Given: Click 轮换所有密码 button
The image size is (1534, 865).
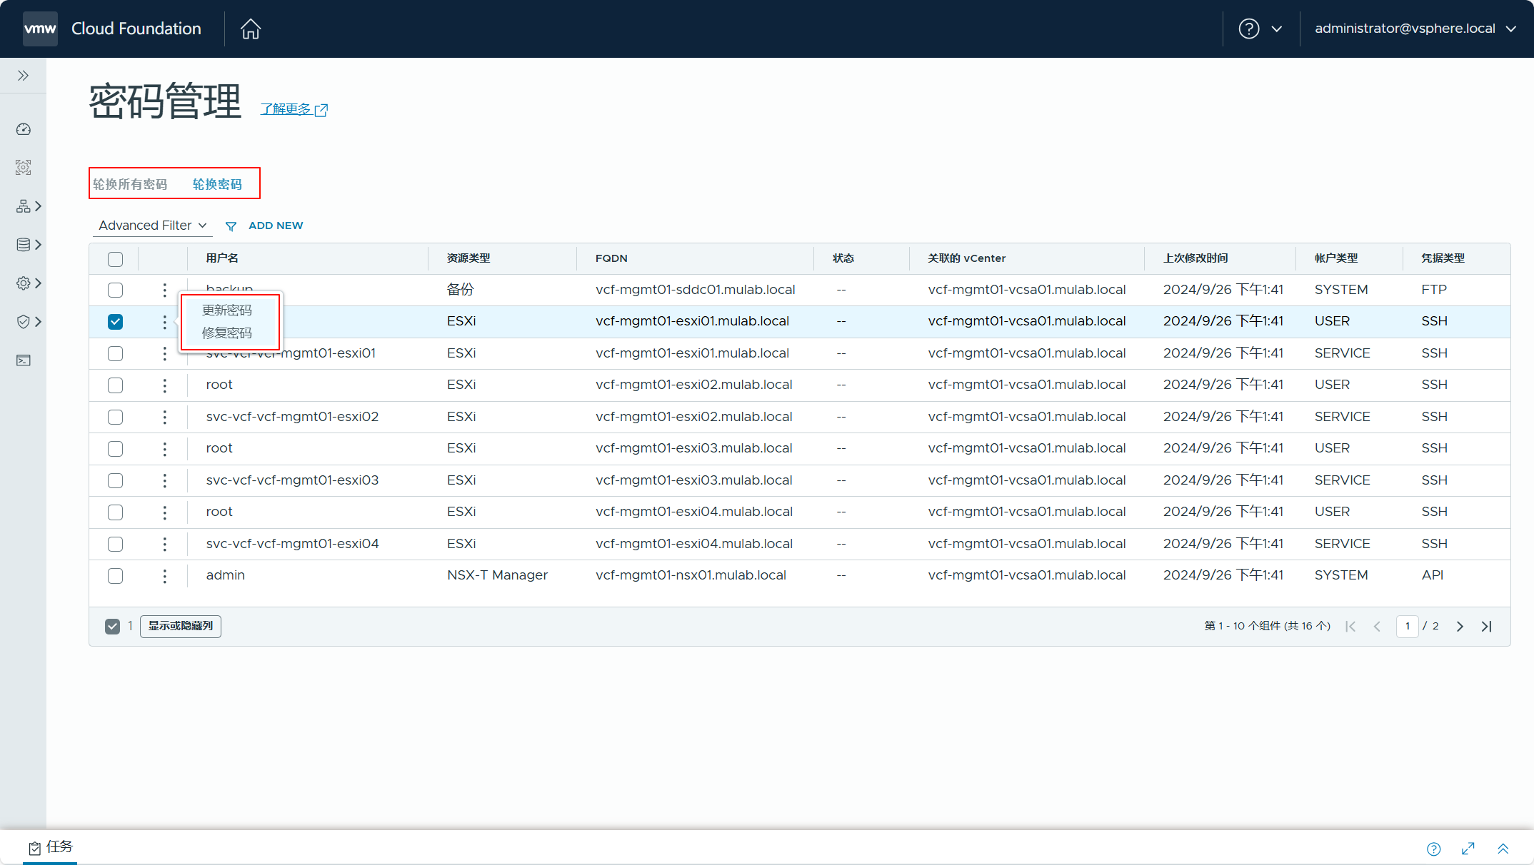Looking at the screenshot, I should pyautogui.click(x=129, y=183).
